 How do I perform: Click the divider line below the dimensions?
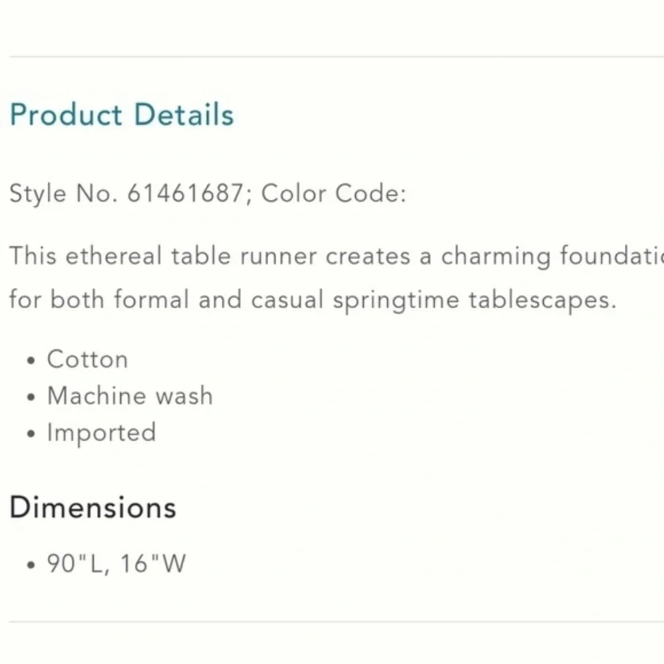pyautogui.click(x=336, y=622)
